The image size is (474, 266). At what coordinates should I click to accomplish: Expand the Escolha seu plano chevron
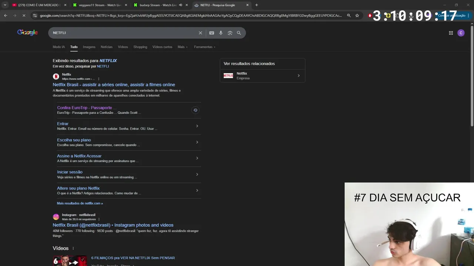pyautogui.click(x=197, y=142)
